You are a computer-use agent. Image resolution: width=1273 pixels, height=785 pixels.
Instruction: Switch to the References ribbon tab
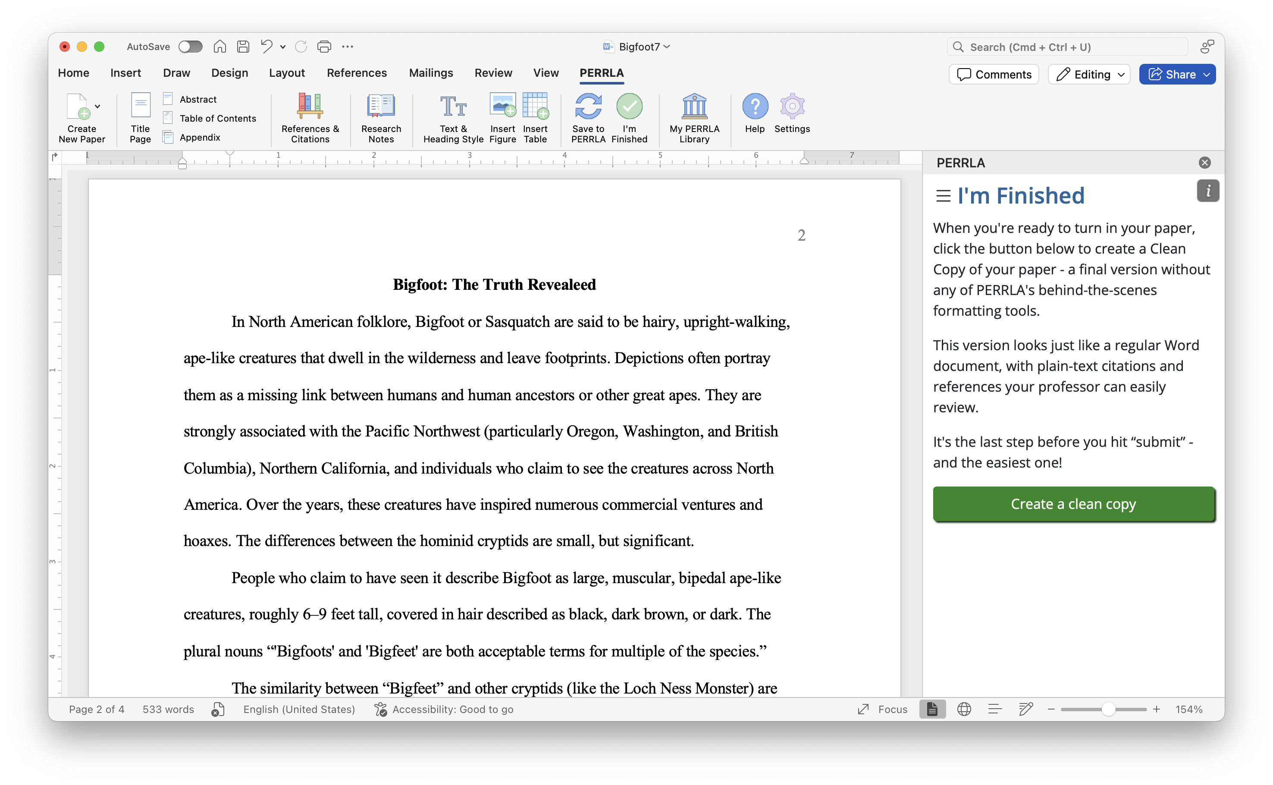coord(357,73)
